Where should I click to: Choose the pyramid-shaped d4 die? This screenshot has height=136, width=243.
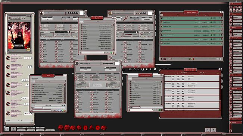point(91,127)
